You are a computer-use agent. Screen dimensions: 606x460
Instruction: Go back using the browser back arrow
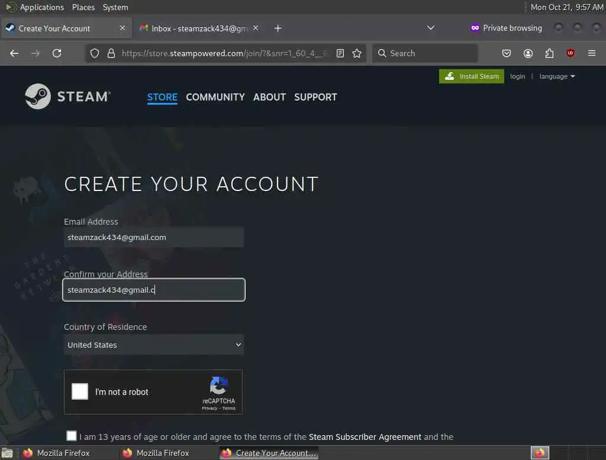14,53
